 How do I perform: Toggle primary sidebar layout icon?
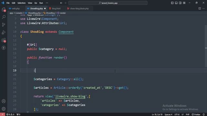(172, 3)
